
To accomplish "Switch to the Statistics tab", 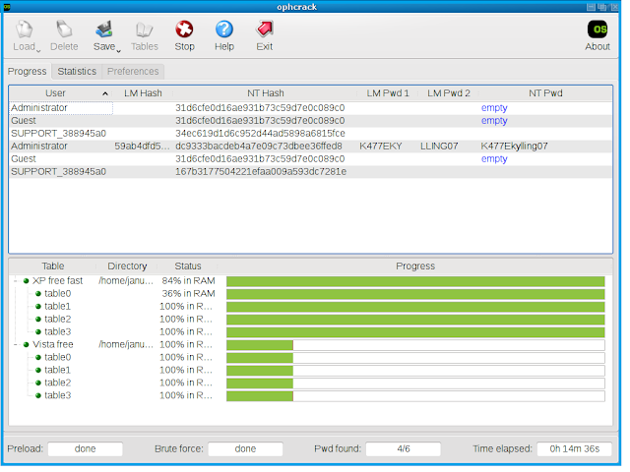I will tap(77, 72).
